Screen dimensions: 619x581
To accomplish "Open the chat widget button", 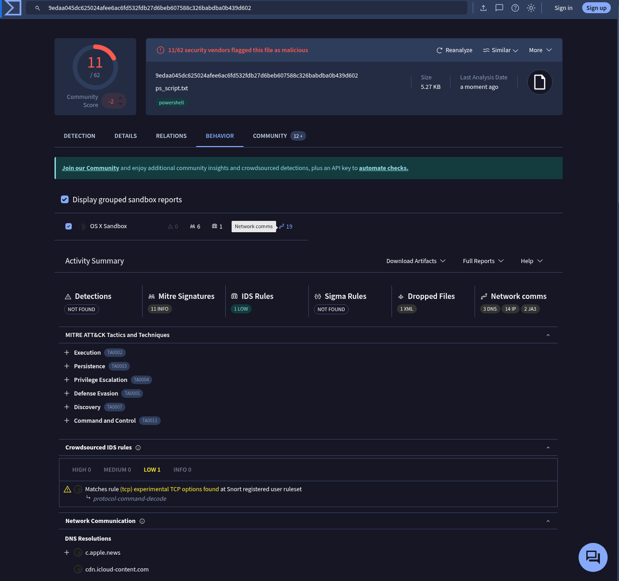I will (x=593, y=557).
